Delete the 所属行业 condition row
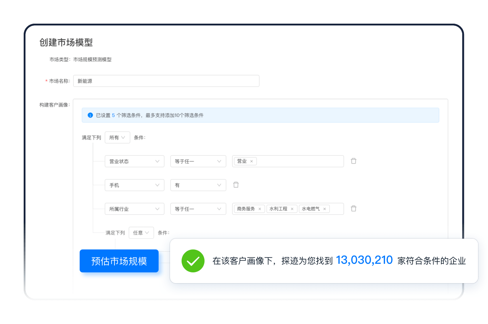This screenshot has width=488, height=324. coord(353,208)
